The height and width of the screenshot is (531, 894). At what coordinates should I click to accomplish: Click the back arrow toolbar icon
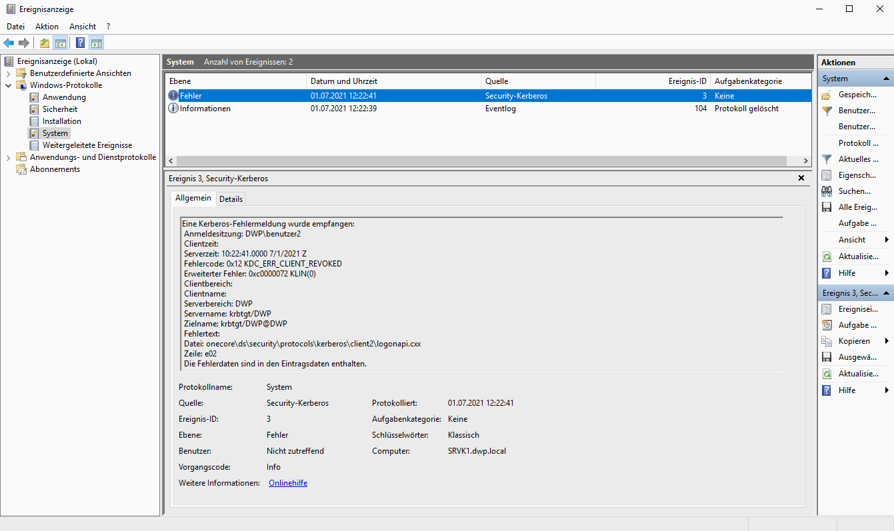9,43
